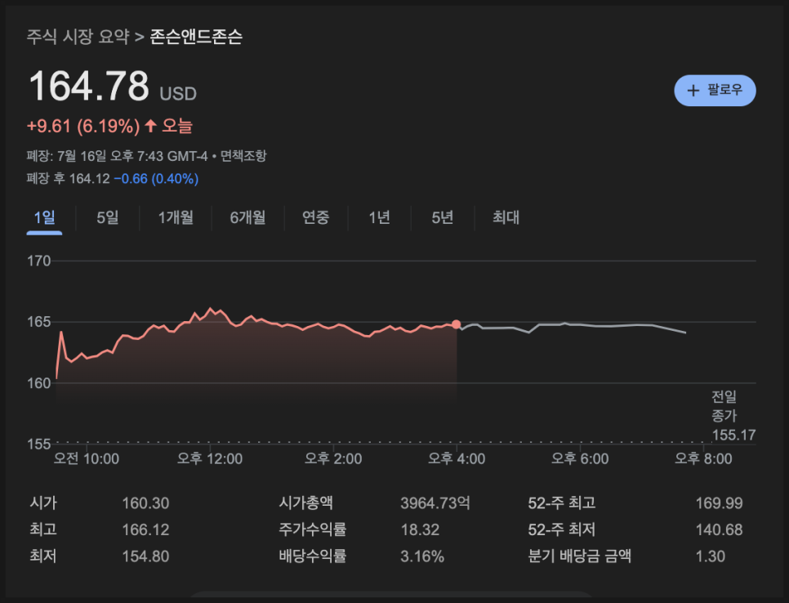Click the 분기 배당금 금액 value 1.30
789x603 pixels.
[710, 556]
